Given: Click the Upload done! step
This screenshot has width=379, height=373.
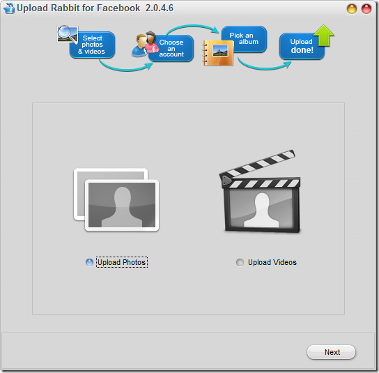Looking at the screenshot, I should (302, 46).
